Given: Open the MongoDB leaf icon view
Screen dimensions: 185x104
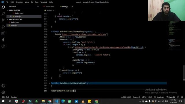Looking at the screenshot, I should (3, 40).
